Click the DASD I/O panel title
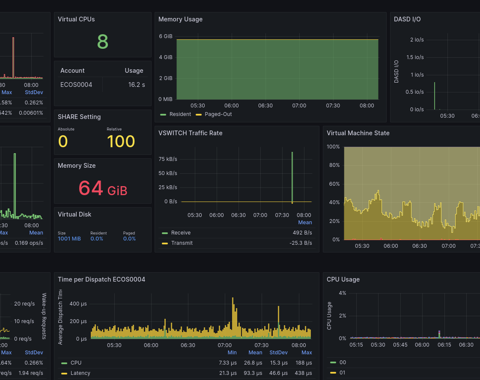Screen dimensions: 480x380 click(407, 19)
